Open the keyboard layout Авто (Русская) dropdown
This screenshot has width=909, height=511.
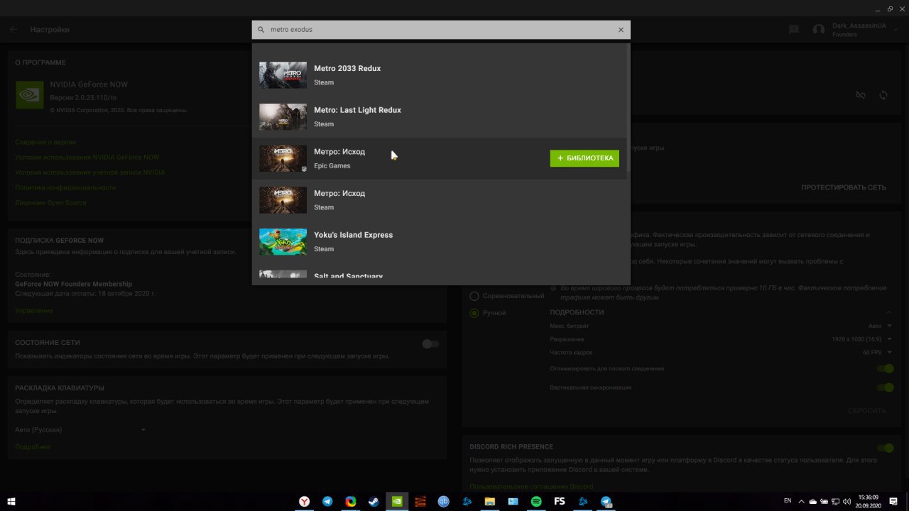pos(81,429)
